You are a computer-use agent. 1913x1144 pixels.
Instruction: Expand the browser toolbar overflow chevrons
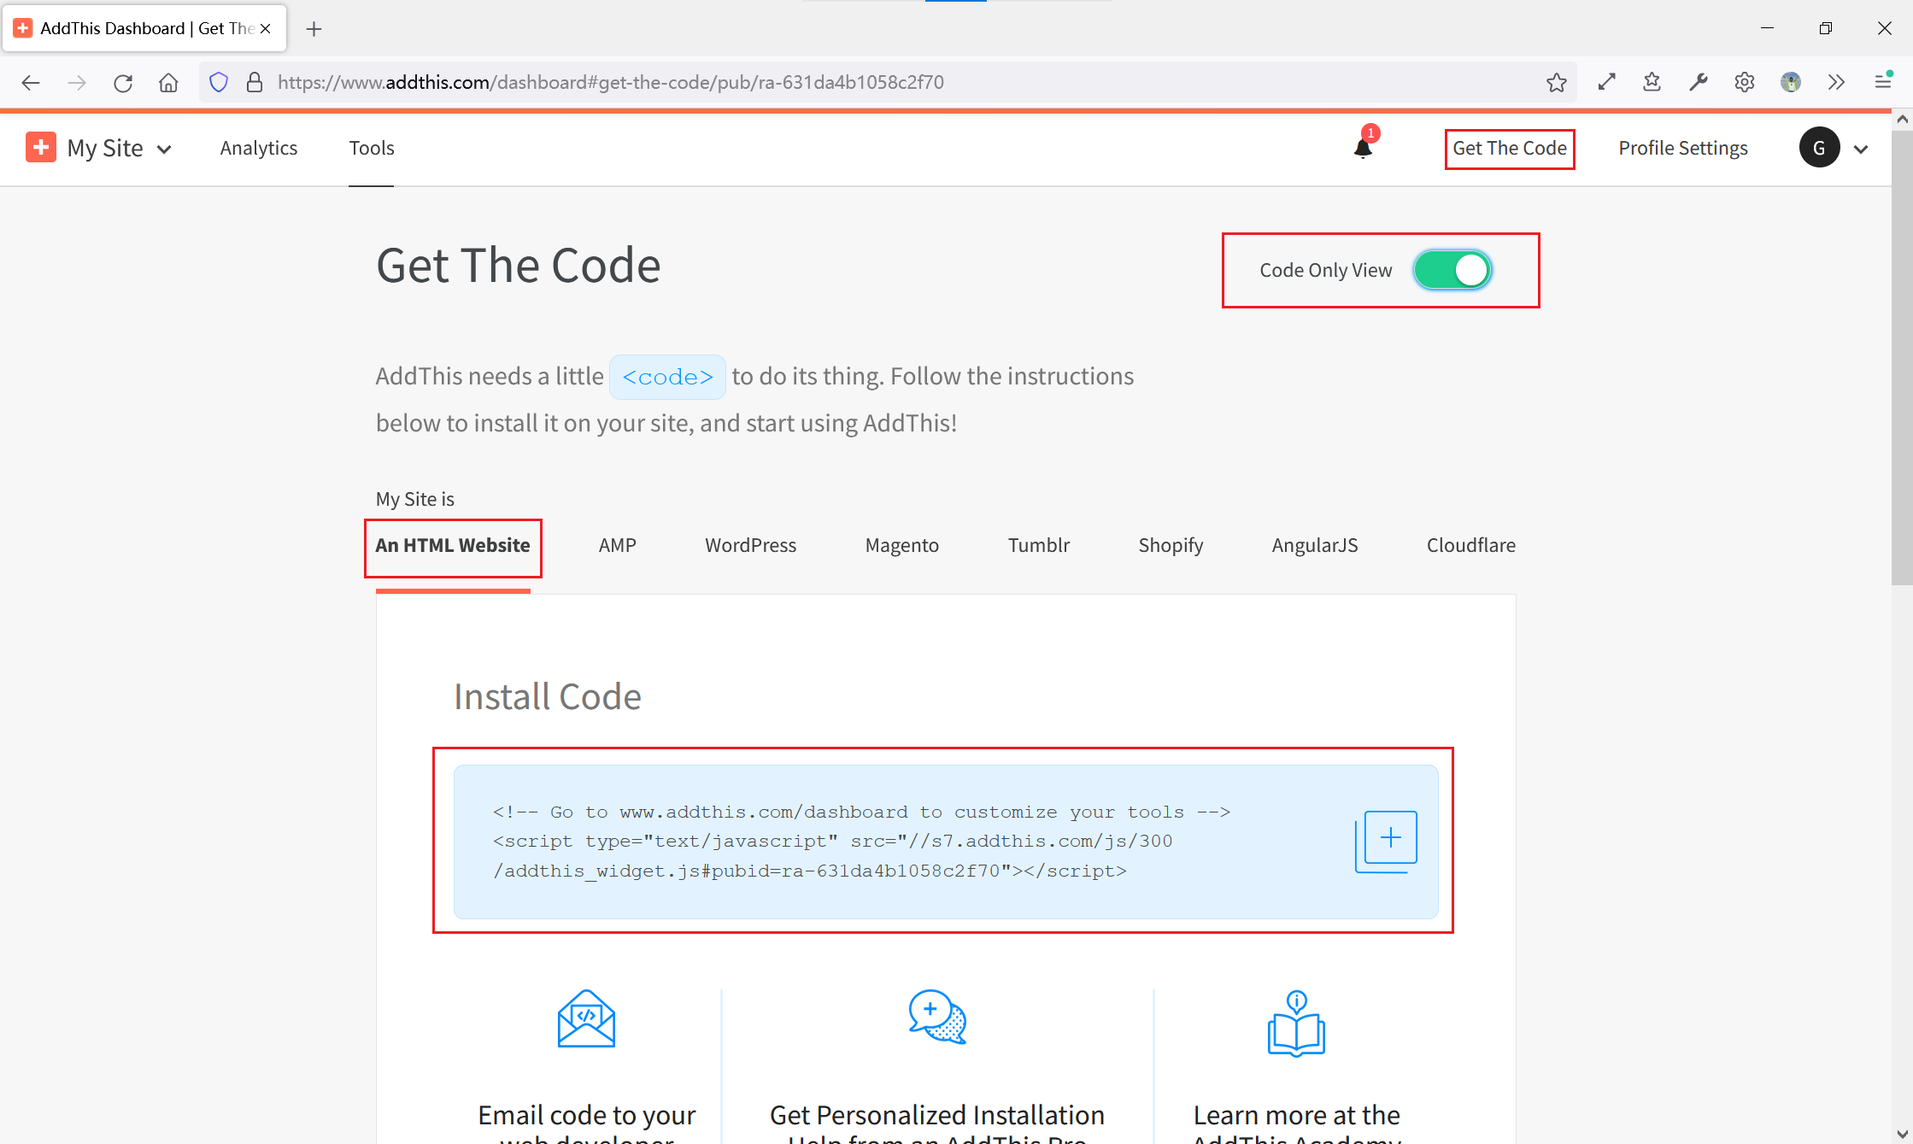click(1836, 82)
